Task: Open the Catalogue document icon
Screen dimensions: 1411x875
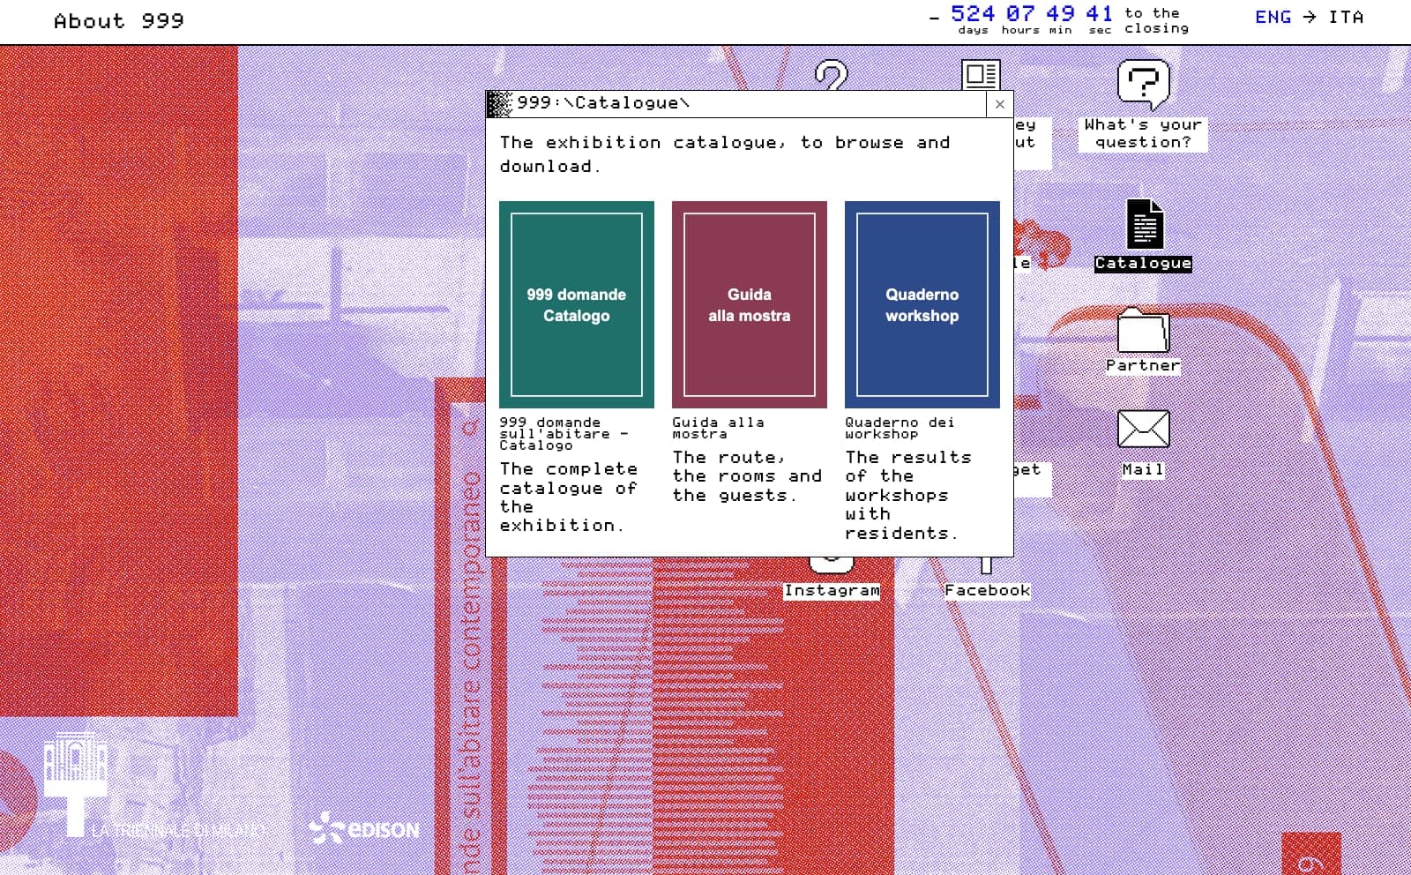Action: click(1145, 224)
